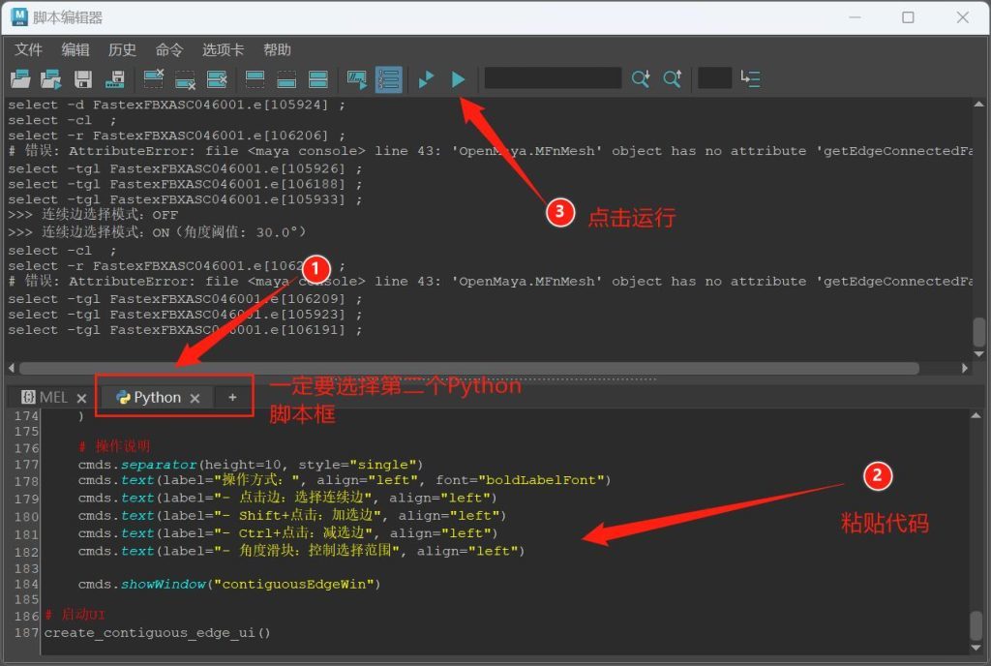This screenshot has height=666, width=991.
Task: Click the search down magnifier icon
Action: [x=641, y=79]
